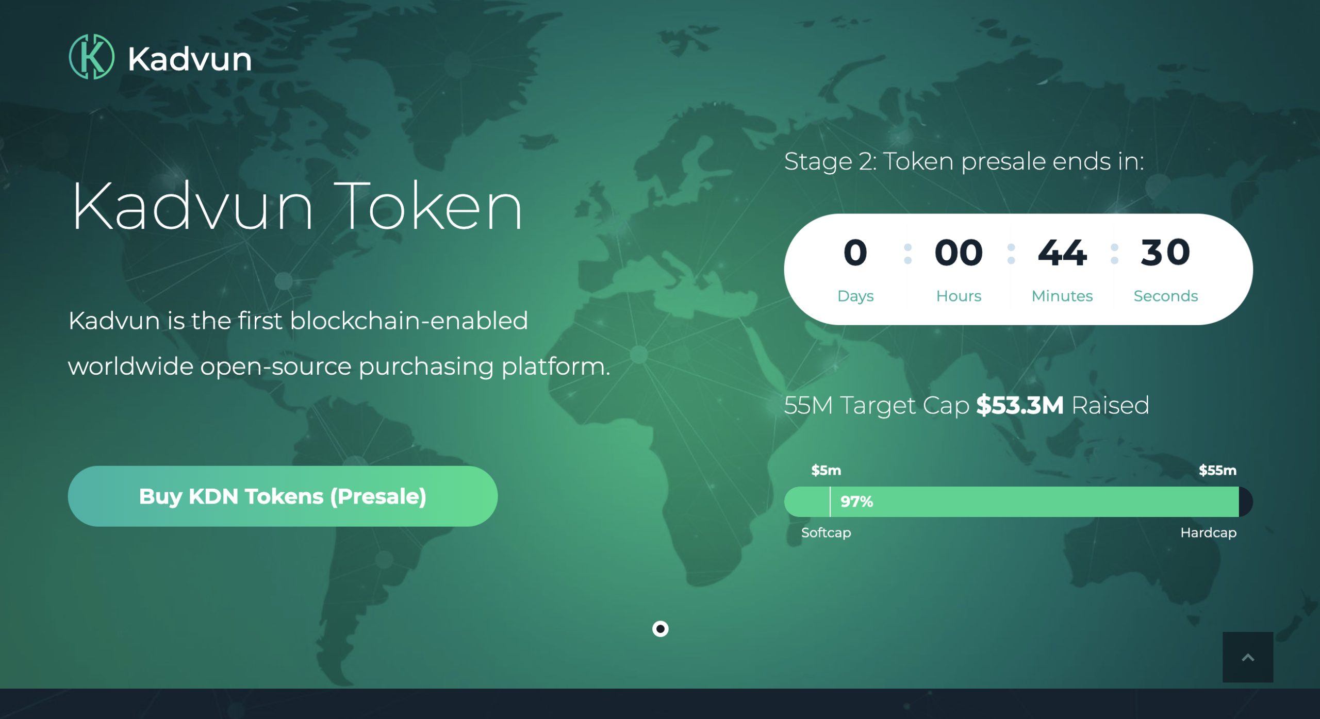Open the countdown timer card

pos(1018,268)
